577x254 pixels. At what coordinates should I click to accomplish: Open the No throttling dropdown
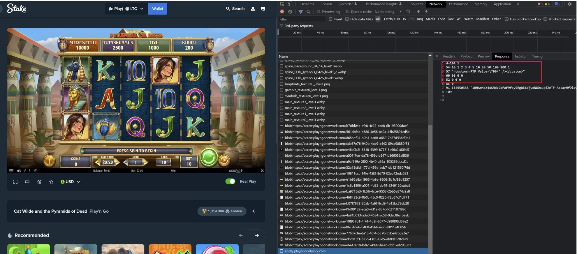coord(388,12)
